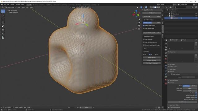Click the pan view hand icon
198x111 pixels.
click(x=139, y=23)
